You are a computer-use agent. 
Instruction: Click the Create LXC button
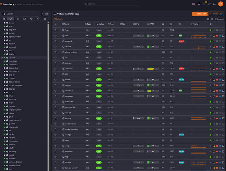click(x=216, y=14)
